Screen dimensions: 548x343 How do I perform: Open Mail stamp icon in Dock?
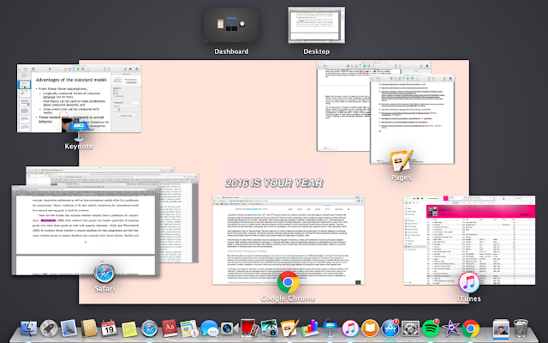(68, 328)
